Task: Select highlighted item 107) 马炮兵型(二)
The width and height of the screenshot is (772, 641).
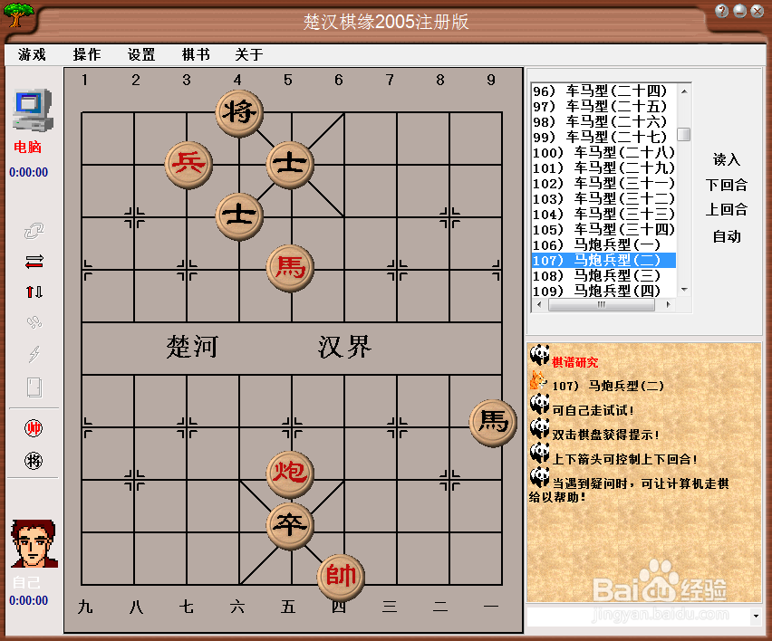Action: [603, 260]
